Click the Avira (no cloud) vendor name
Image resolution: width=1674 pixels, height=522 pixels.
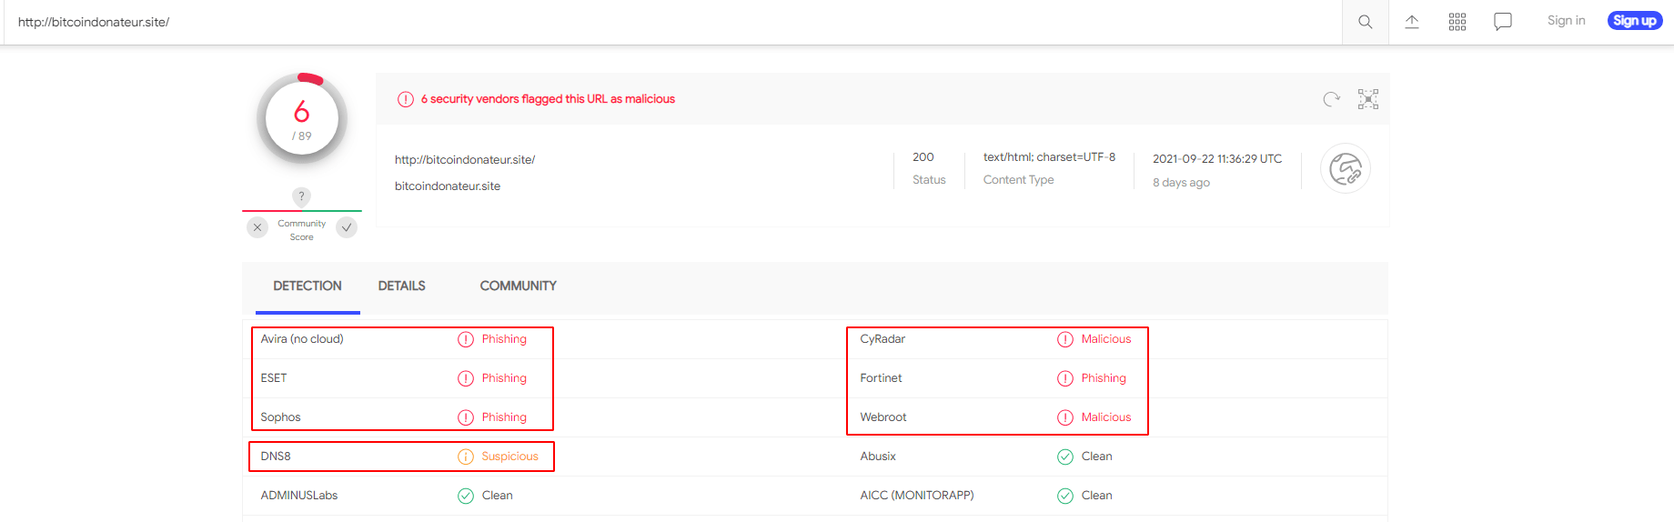[302, 339]
